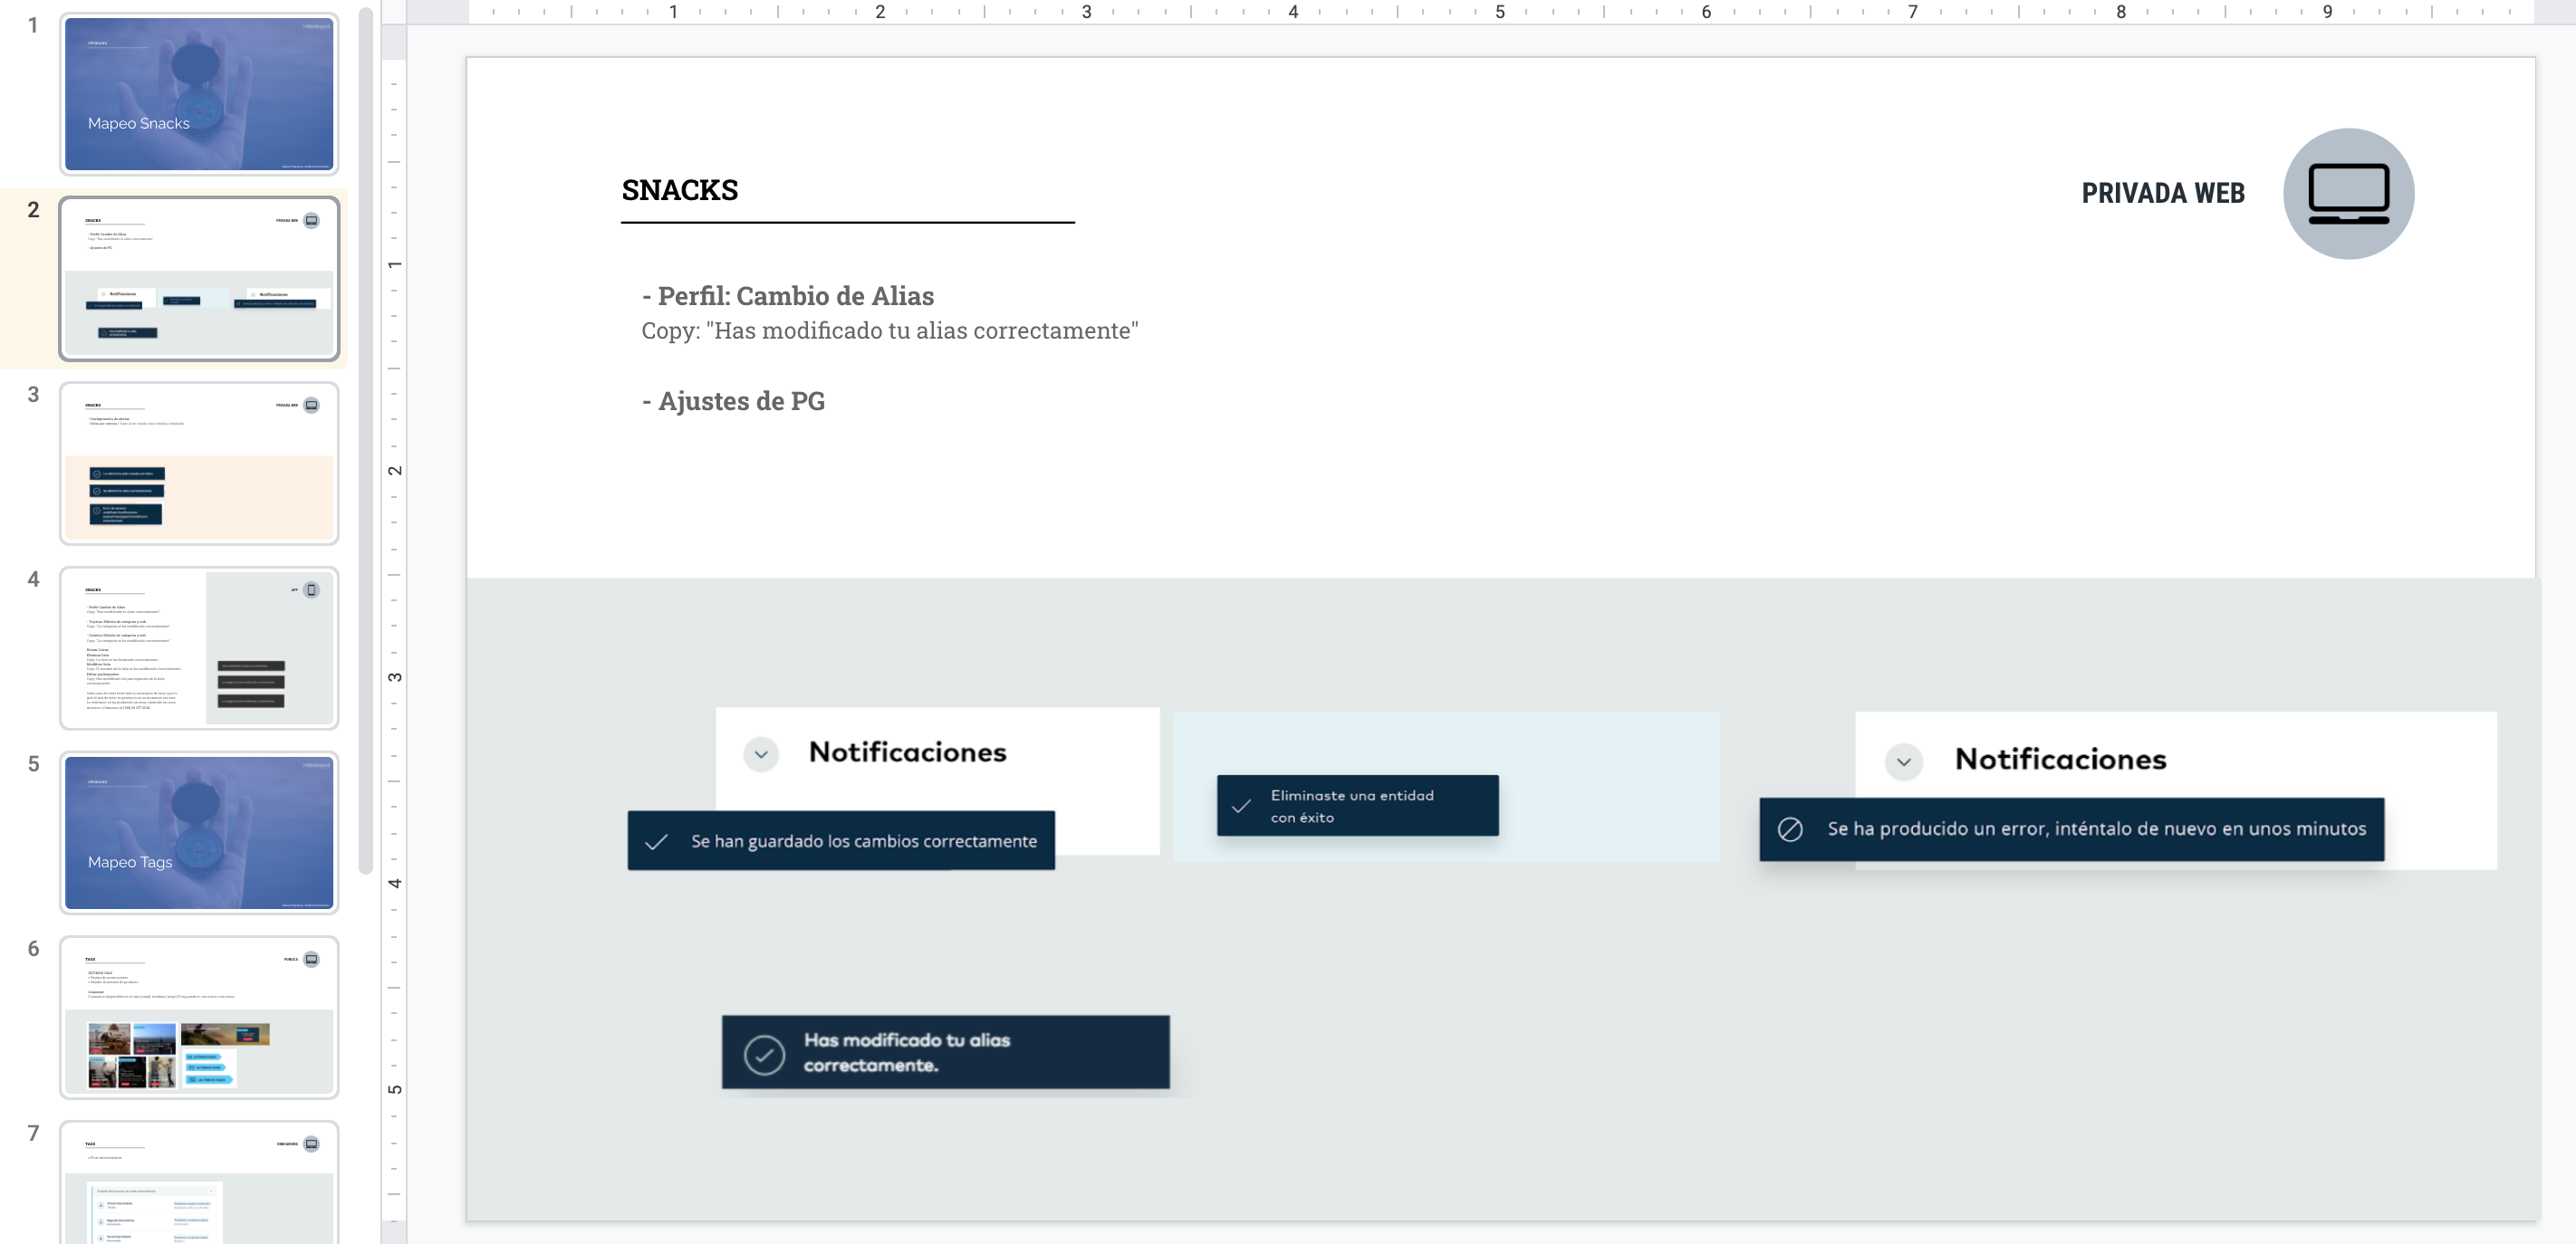Click the '- Ajustes de PG' heading
Viewport: 2576px width, 1244px height.
point(733,401)
